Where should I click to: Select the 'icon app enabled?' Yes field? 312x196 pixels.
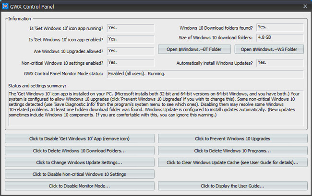131,39
